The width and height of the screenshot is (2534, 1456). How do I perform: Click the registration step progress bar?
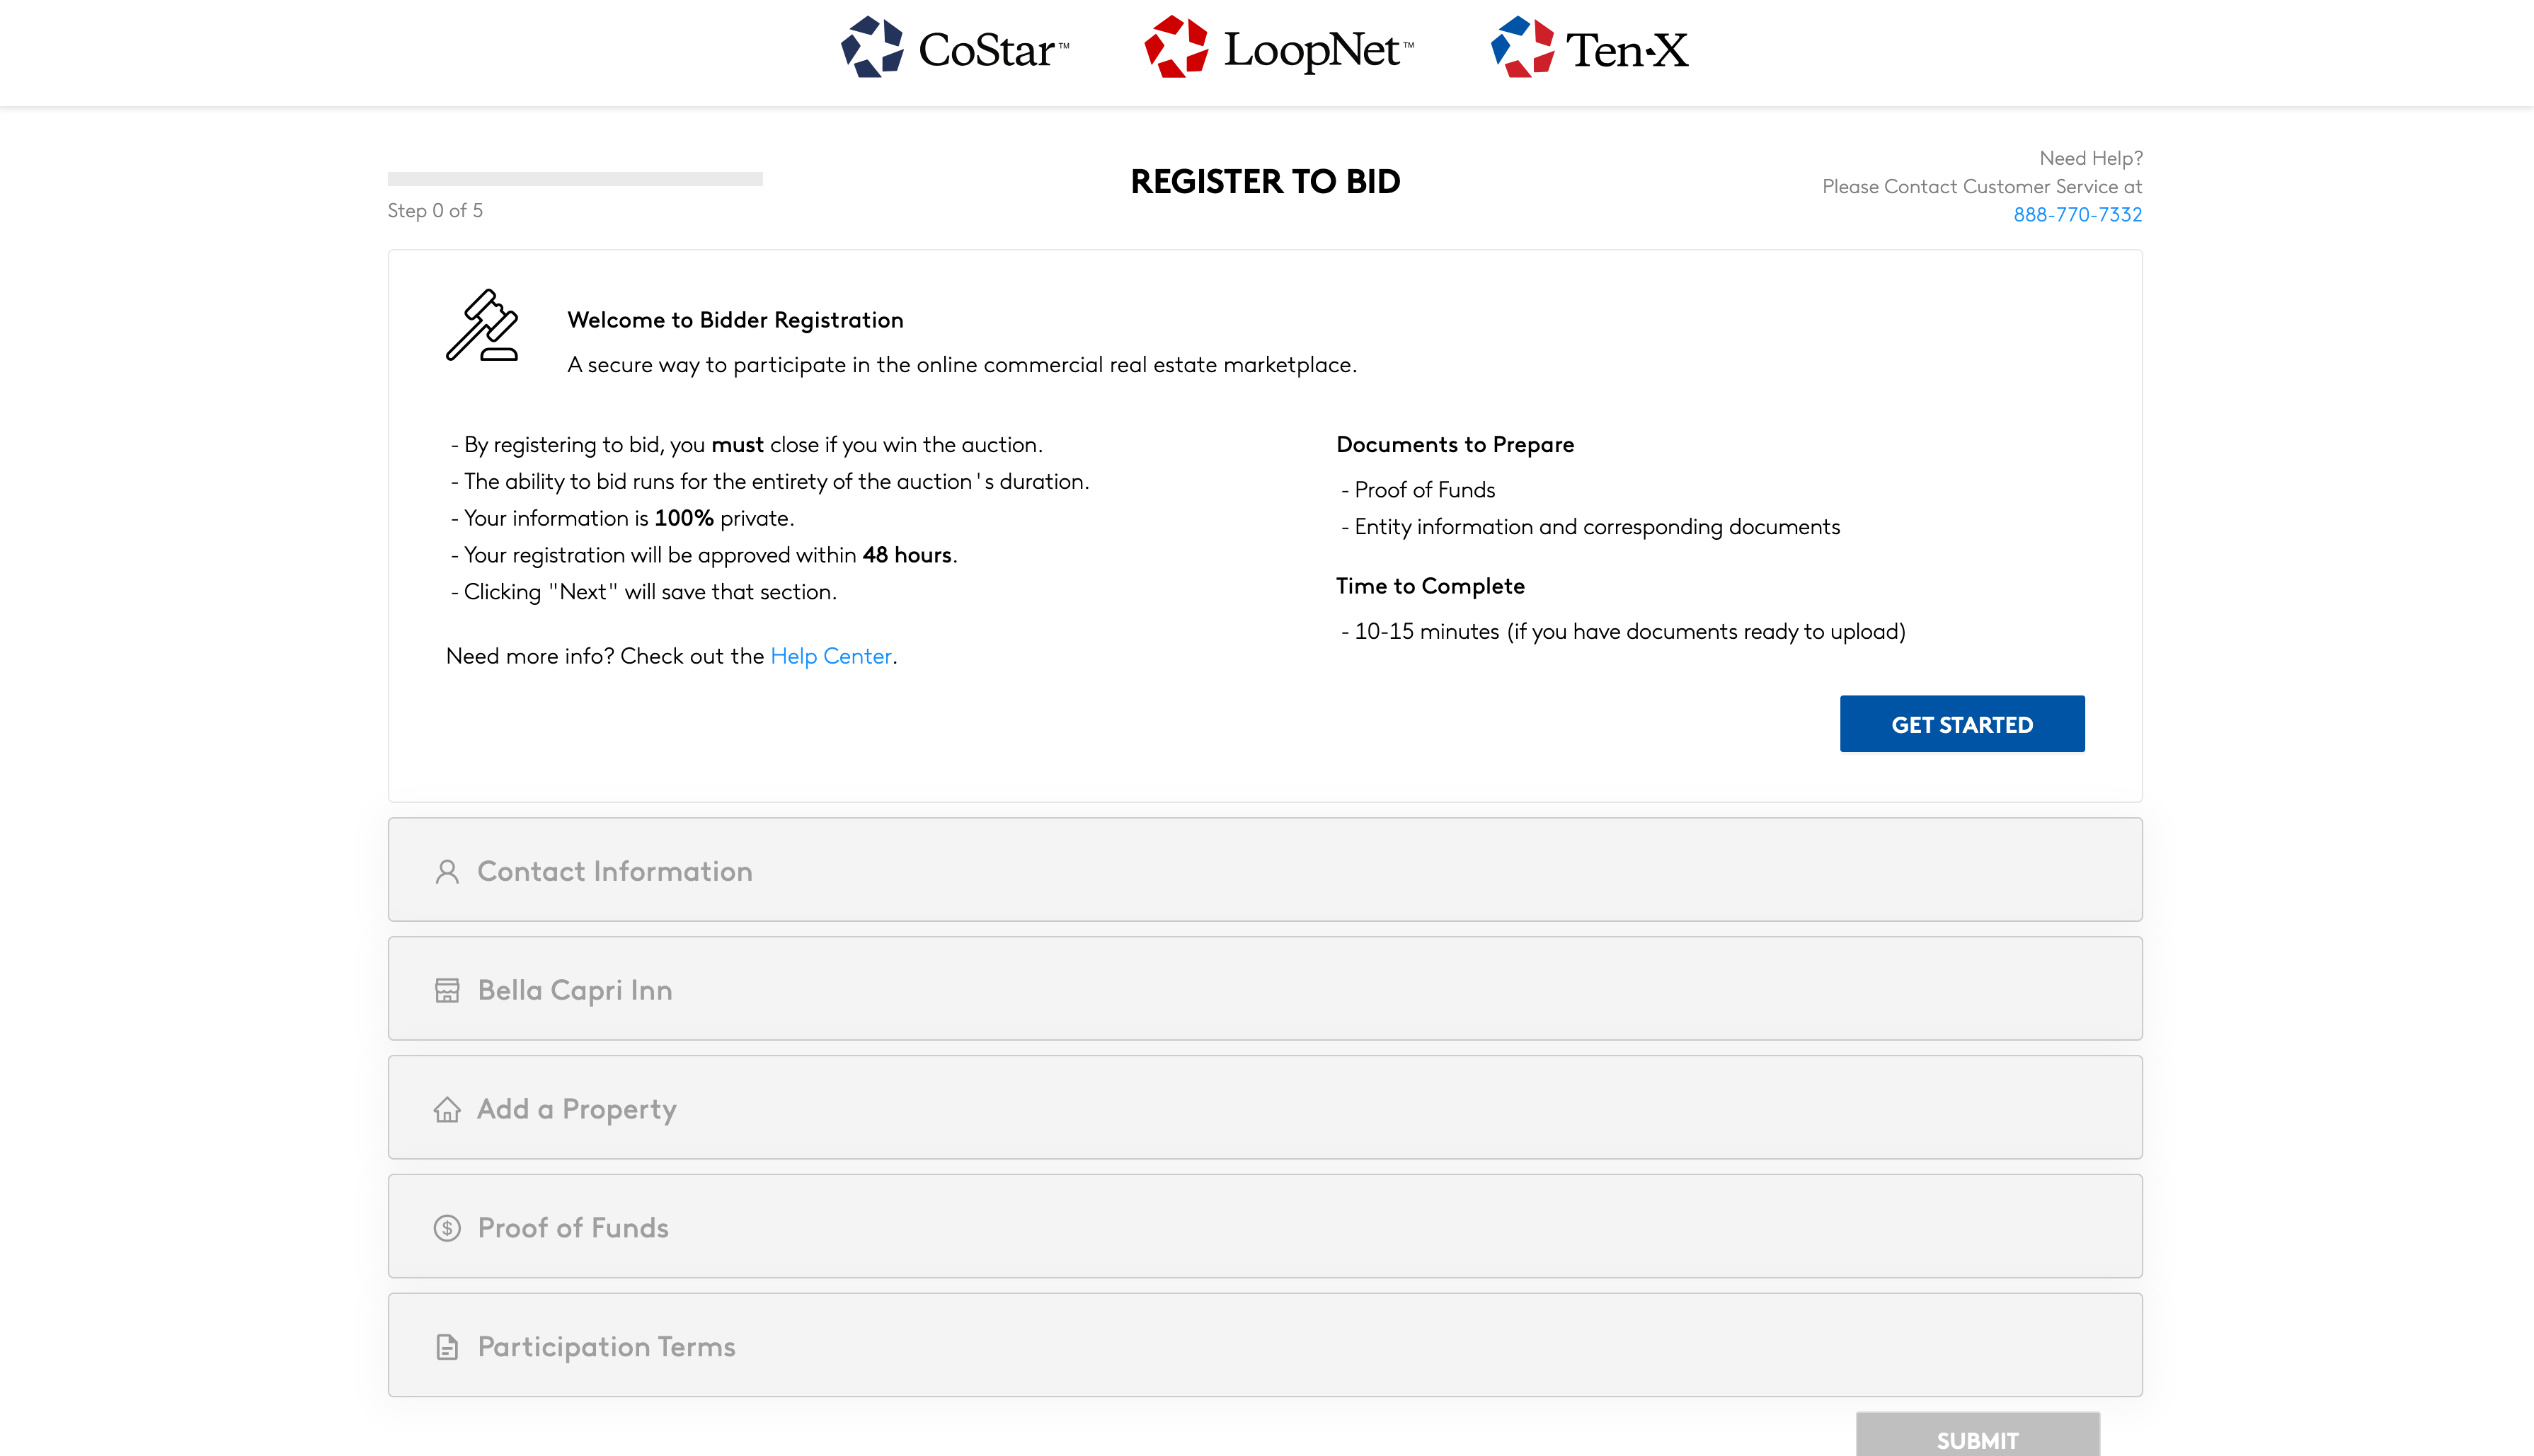[575, 179]
